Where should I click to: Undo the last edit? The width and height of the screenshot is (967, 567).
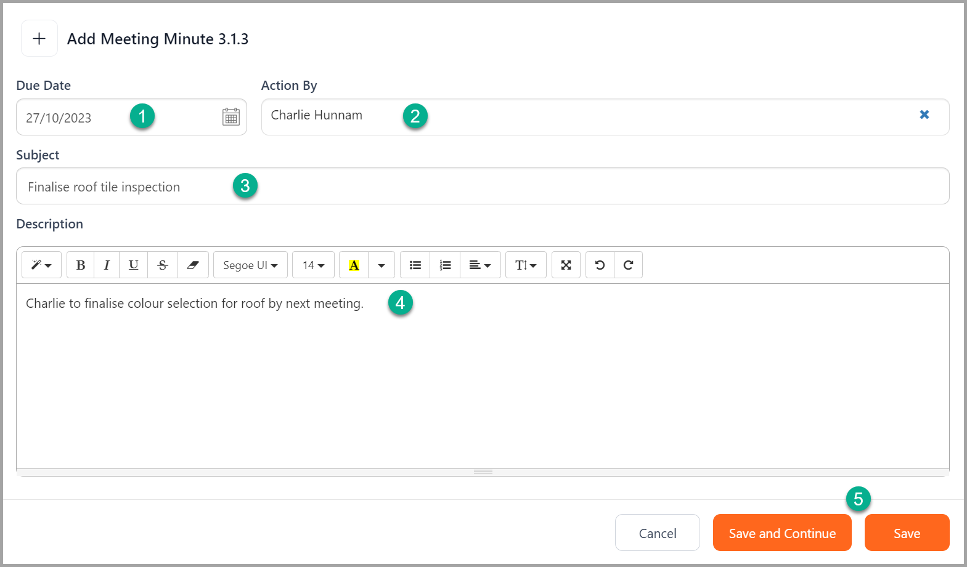point(600,265)
